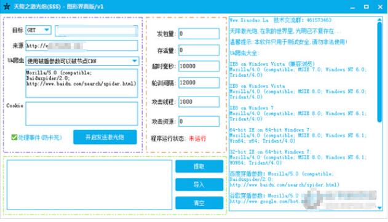Click the 超时毫秒 field showing 10000
This screenshot has height=222, width=388.
pyautogui.click(x=199, y=66)
